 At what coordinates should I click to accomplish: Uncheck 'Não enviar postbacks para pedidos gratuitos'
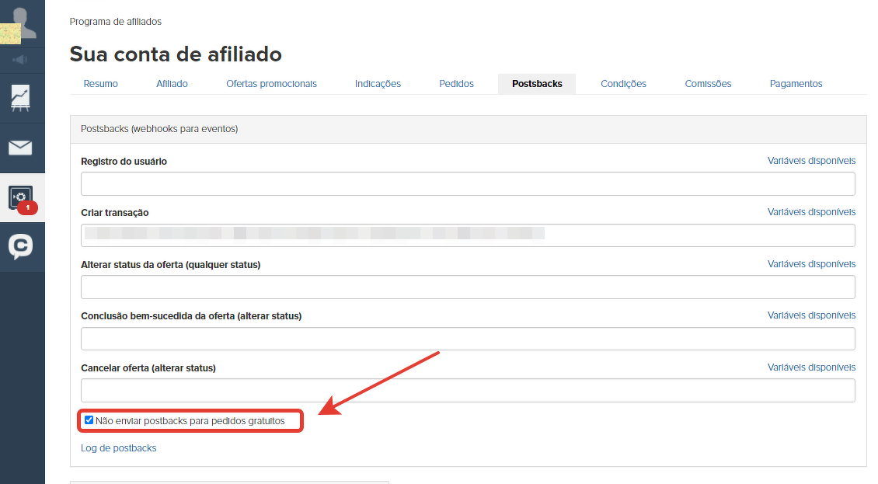click(89, 420)
